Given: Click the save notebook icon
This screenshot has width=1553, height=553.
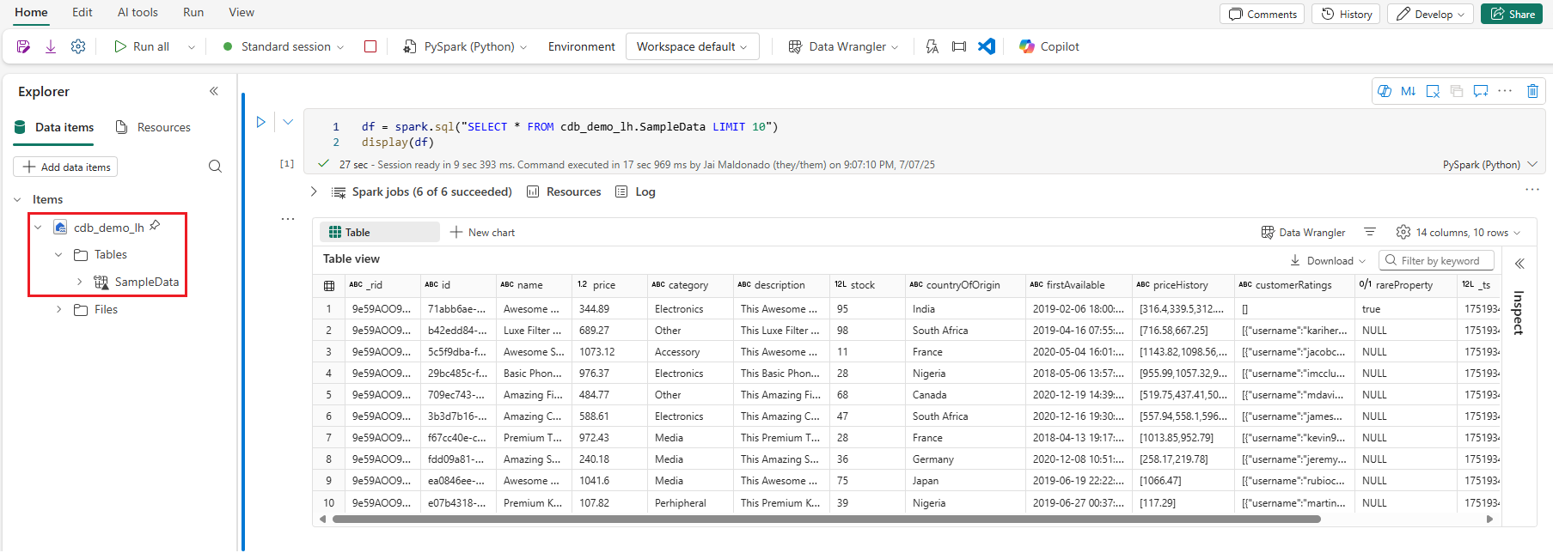Looking at the screenshot, I should [23, 46].
